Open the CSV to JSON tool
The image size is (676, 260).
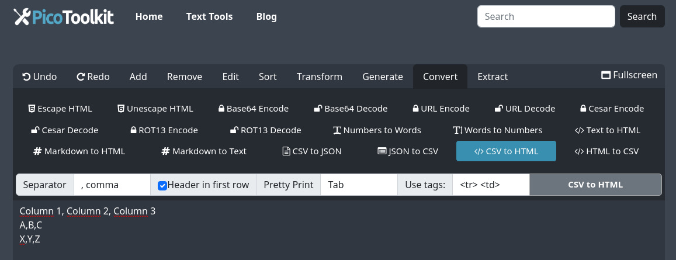click(312, 151)
